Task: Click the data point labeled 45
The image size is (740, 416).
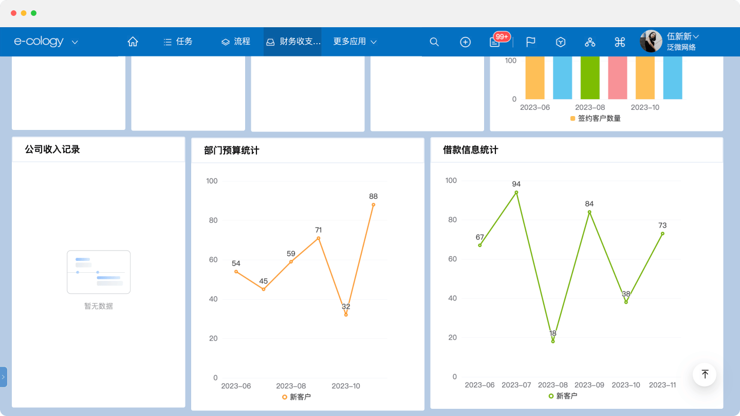Action: (x=264, y=289)
